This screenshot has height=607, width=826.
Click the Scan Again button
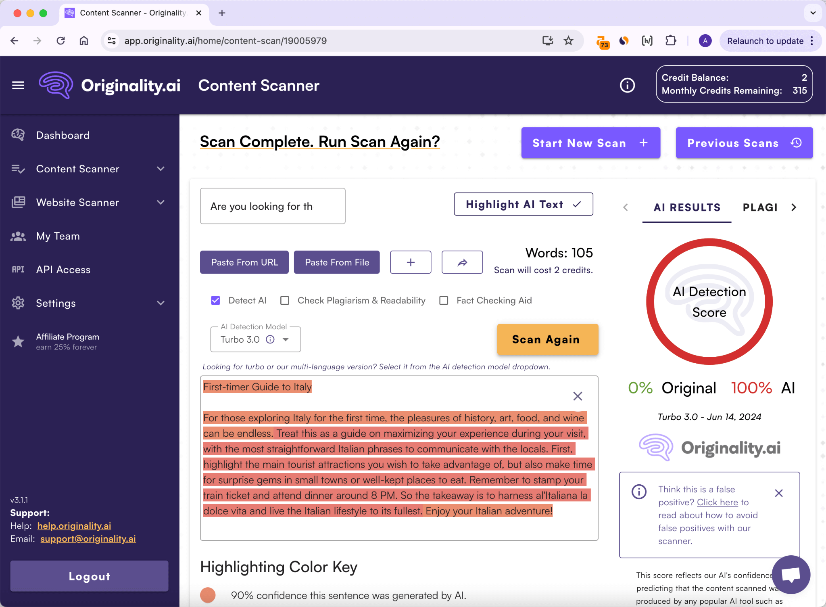[545, 339]
